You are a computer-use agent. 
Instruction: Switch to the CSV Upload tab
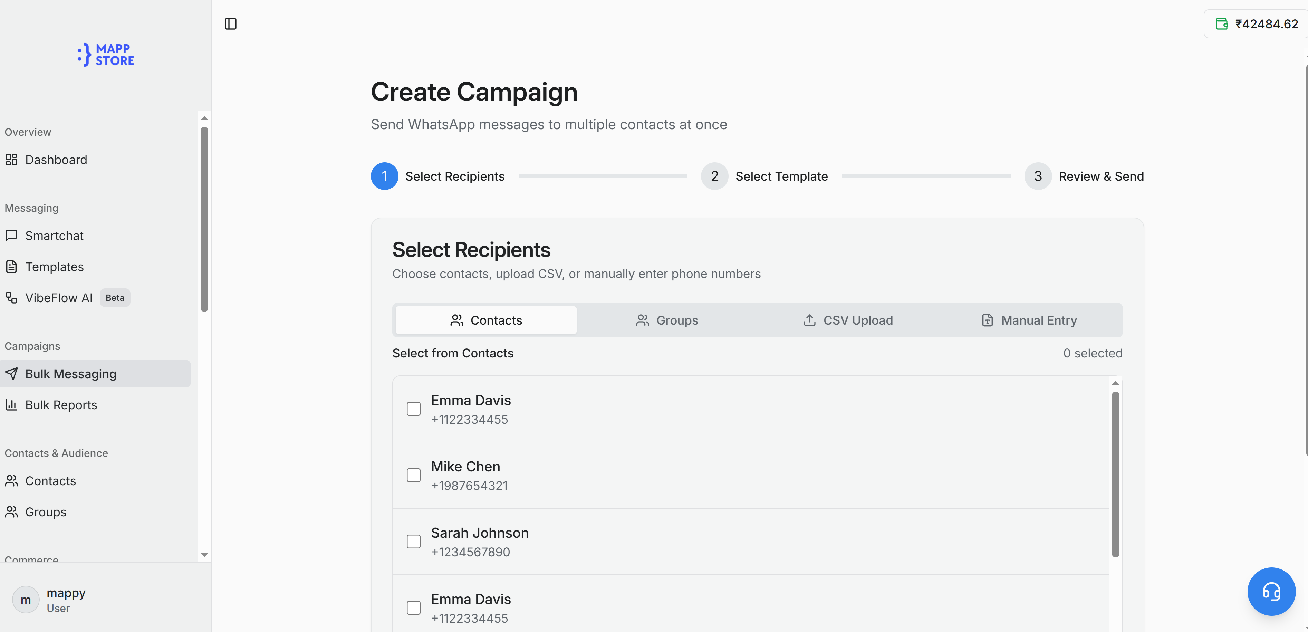tap(848, 320)
